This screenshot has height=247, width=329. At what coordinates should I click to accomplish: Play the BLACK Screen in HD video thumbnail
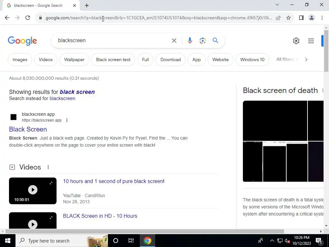(x=33, y=220)
